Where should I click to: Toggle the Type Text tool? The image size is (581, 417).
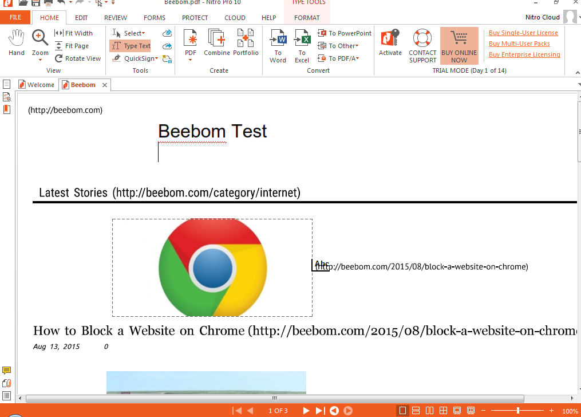pos(131,46)
